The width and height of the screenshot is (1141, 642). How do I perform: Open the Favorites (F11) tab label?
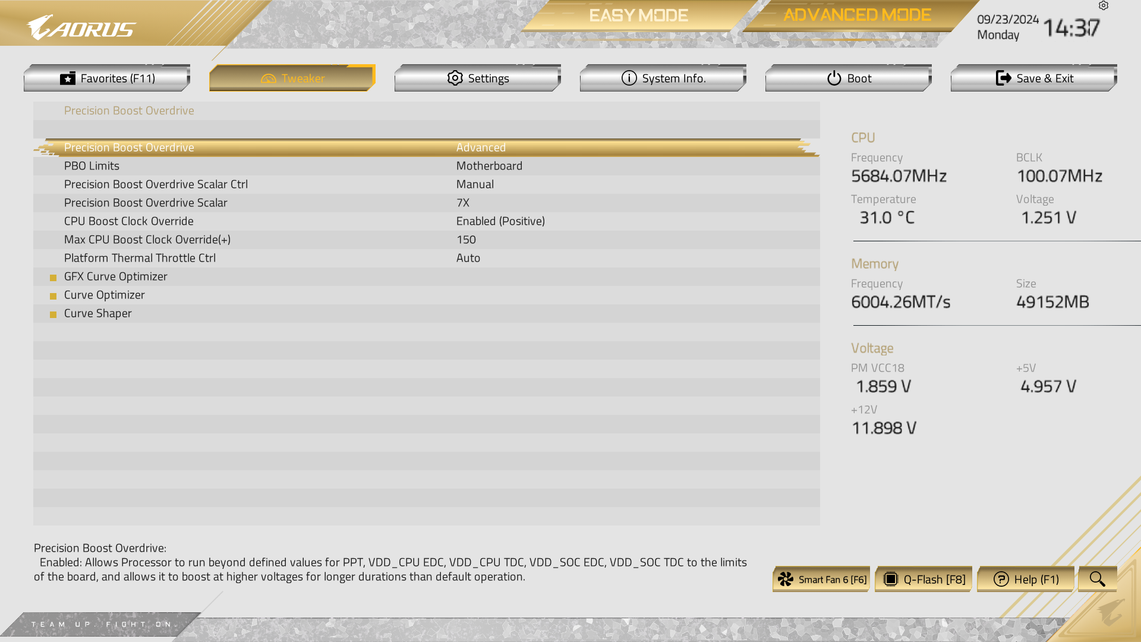118,78
